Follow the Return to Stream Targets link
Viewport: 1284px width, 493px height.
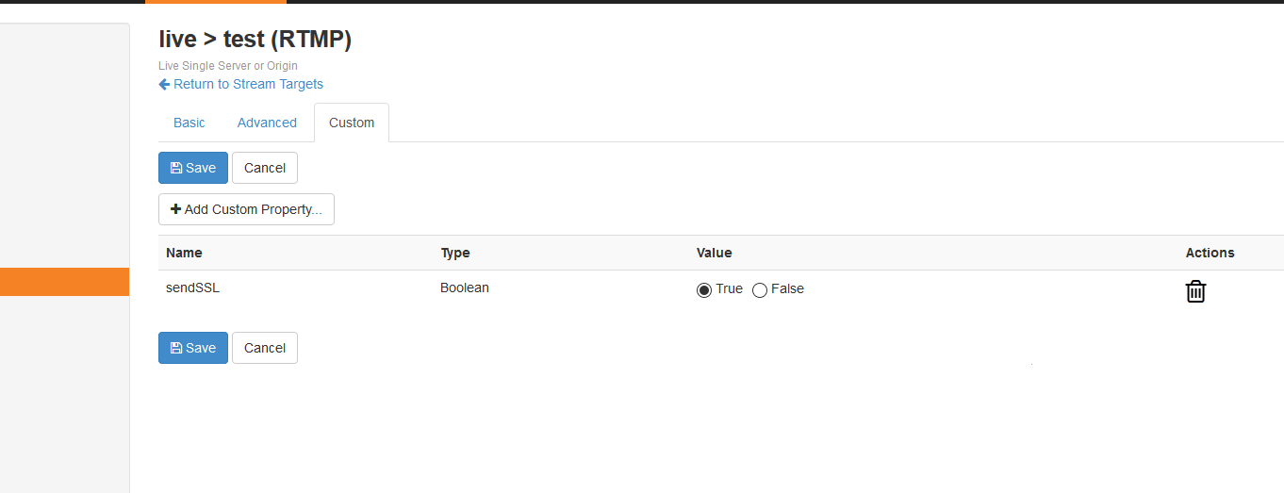pyautogui.click(x=248, y=84)
